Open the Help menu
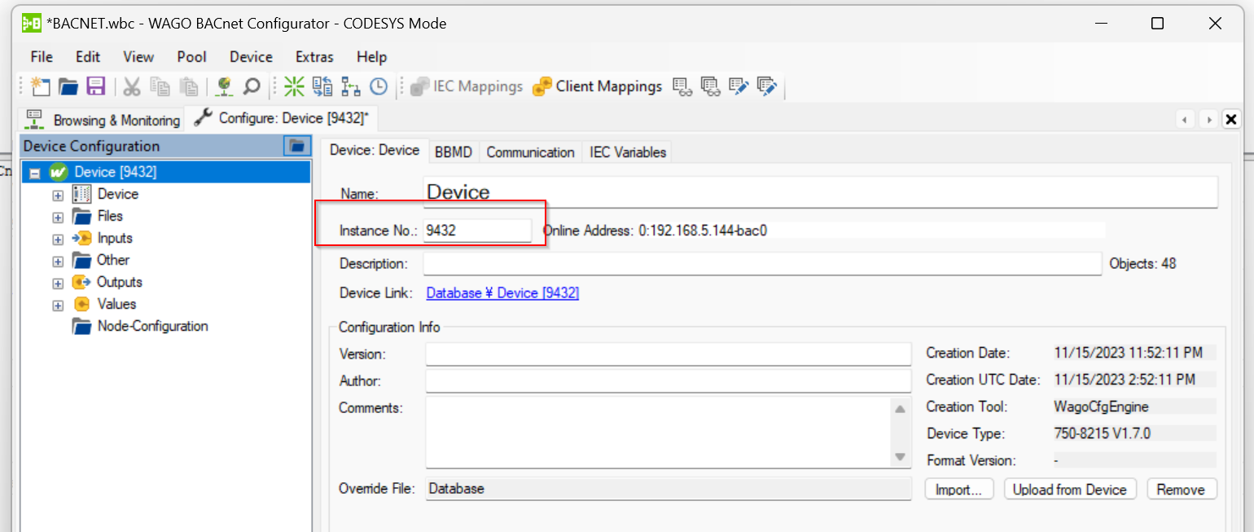 (x=371, y=57)
